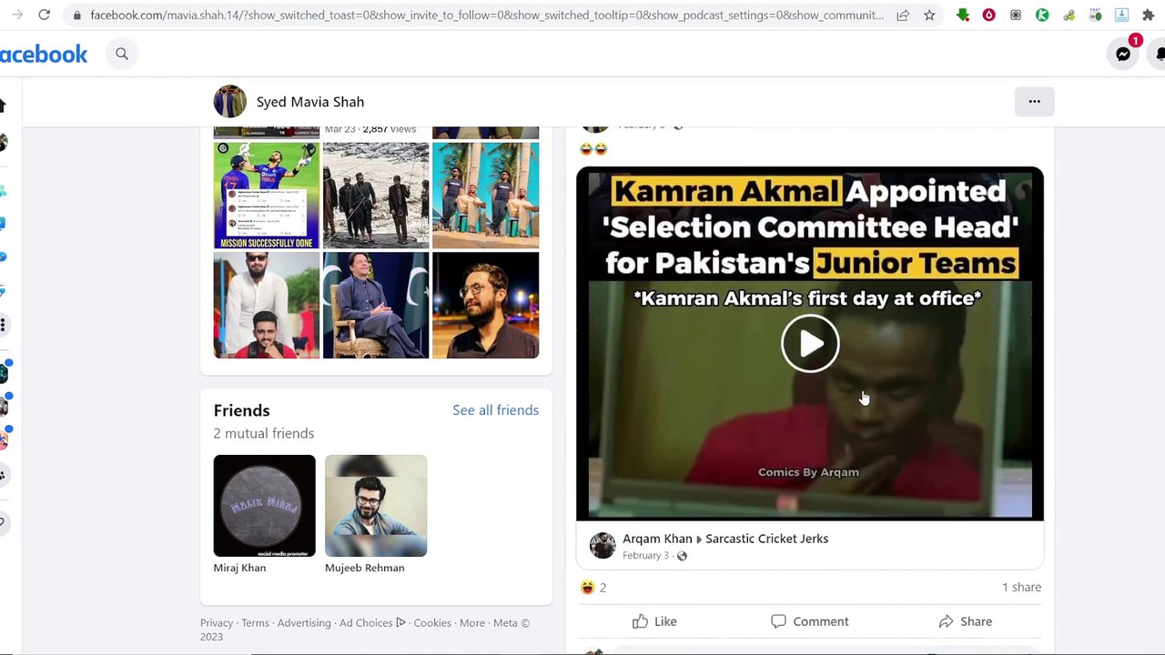Go forward in browser history

[17, 15]
